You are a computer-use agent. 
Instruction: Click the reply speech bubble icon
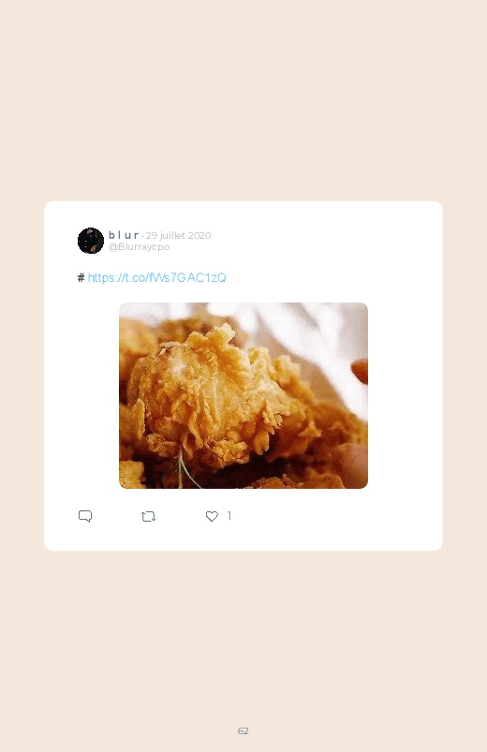pyautogui.click(x=85, y=516)
